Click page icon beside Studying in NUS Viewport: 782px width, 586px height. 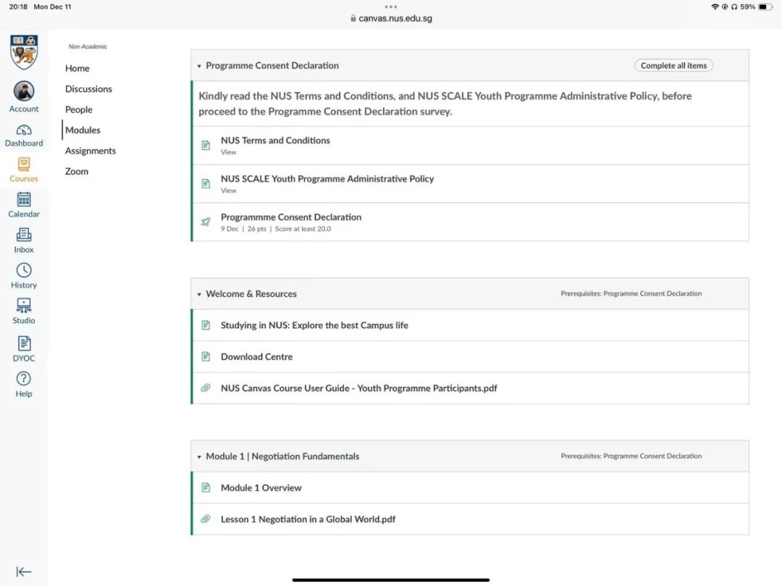click(206, 325)
